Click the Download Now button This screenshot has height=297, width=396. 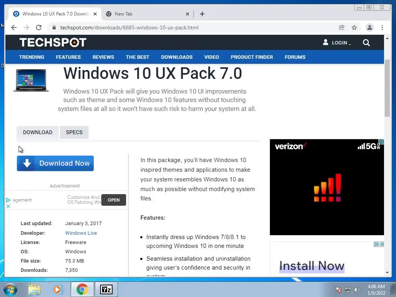(55, 164)
